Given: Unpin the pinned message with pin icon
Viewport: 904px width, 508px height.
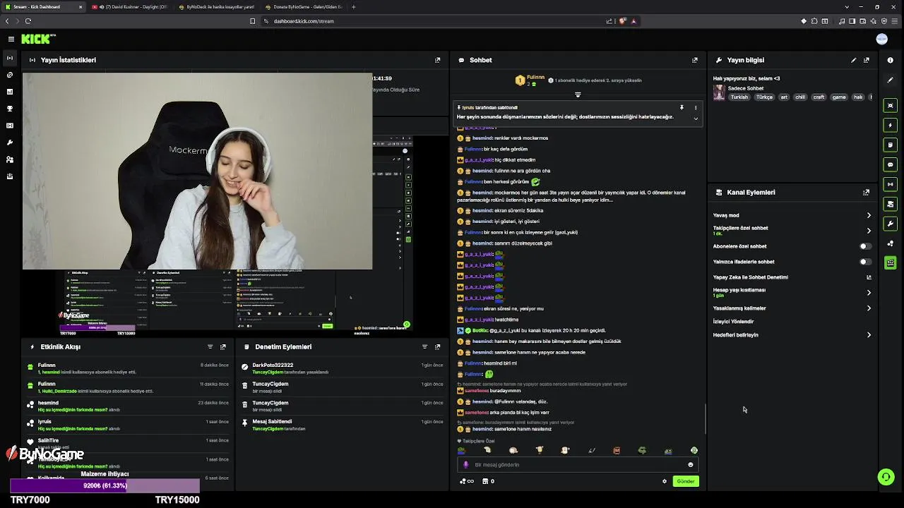Looking at the screenshot, I should [x=682, y=107].
